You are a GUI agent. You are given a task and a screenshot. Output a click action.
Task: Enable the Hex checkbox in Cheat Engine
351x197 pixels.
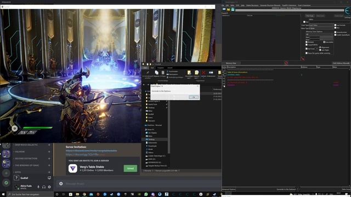(304, 22)
